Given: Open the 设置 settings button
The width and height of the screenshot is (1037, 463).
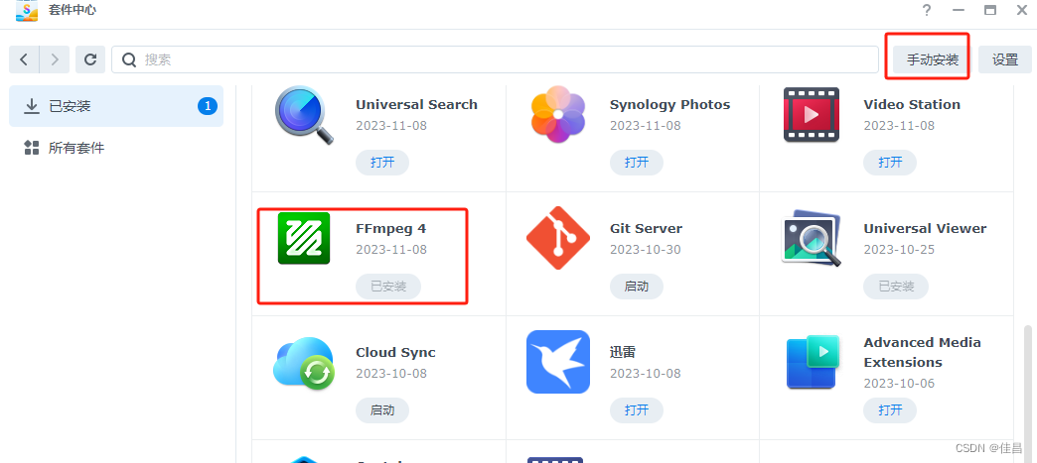Looking at the screenshot, I should pyautogui.click(x=1005, y=59).
